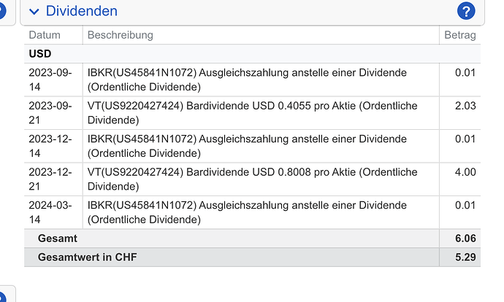504x302 pixels.
Task: Open the Dividenden help question mark icon
Action: (x=466, y=11)
